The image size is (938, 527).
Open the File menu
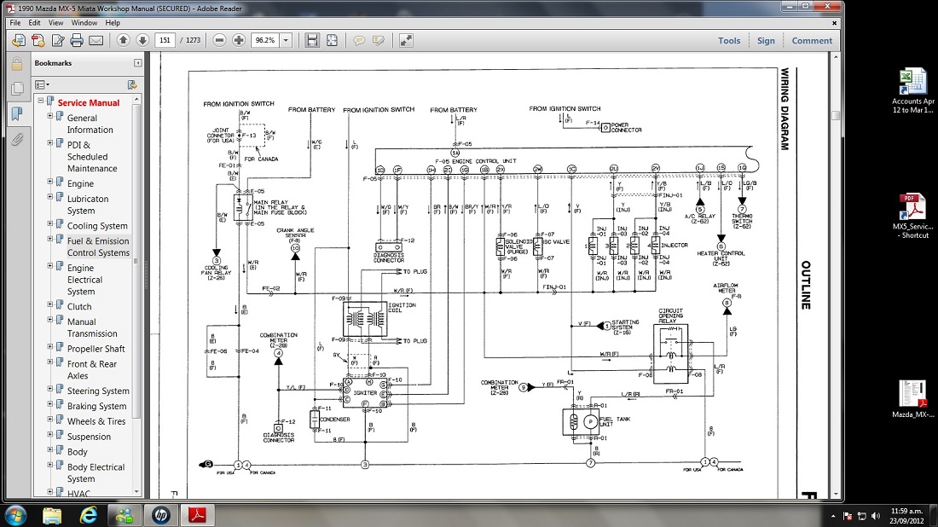click(15, 23)
